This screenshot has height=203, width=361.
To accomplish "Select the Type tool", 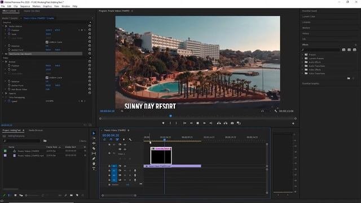I will pos(94,169).
